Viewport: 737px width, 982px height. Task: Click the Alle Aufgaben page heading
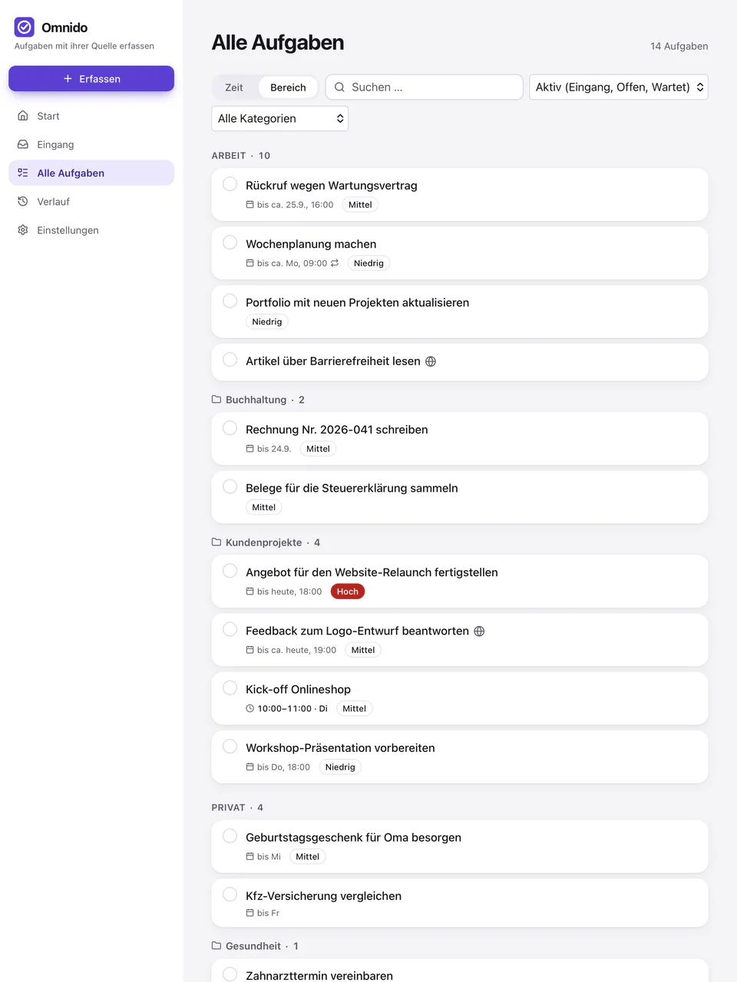click(278, 43)
